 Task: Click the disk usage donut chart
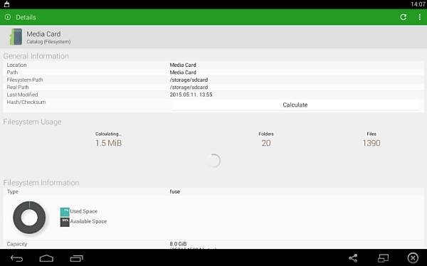click(29, 217)
